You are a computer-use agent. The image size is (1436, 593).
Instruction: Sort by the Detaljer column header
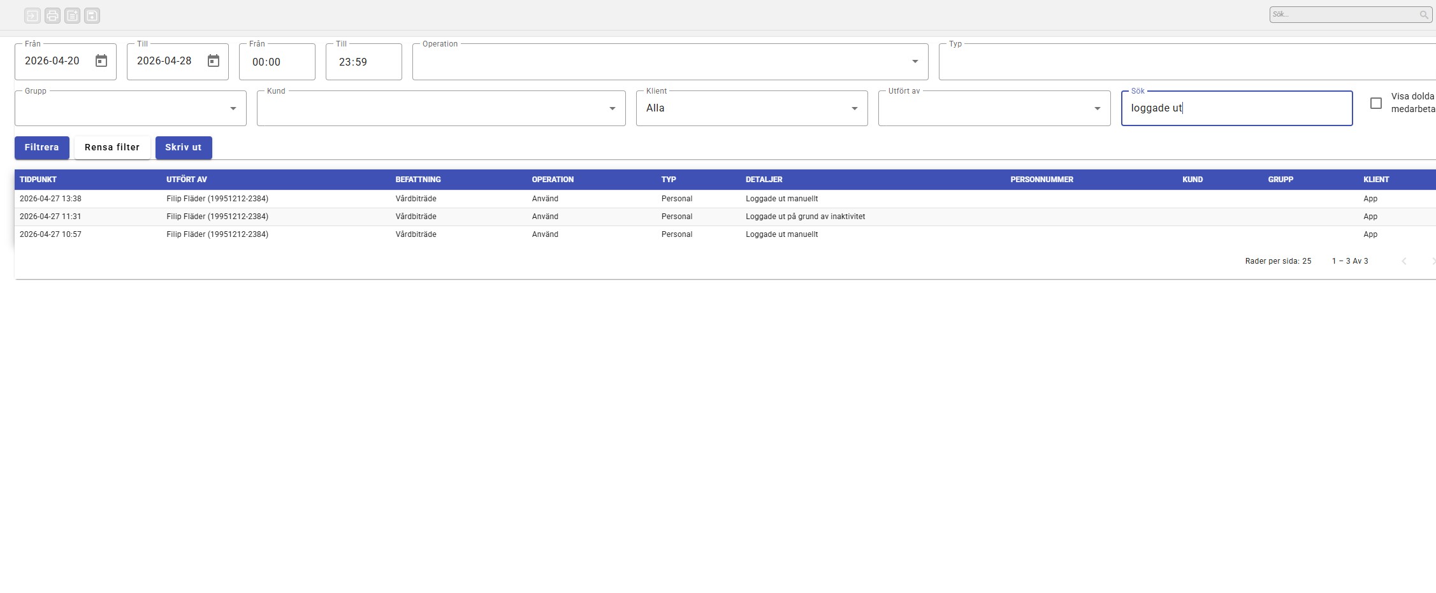[764, 180]
